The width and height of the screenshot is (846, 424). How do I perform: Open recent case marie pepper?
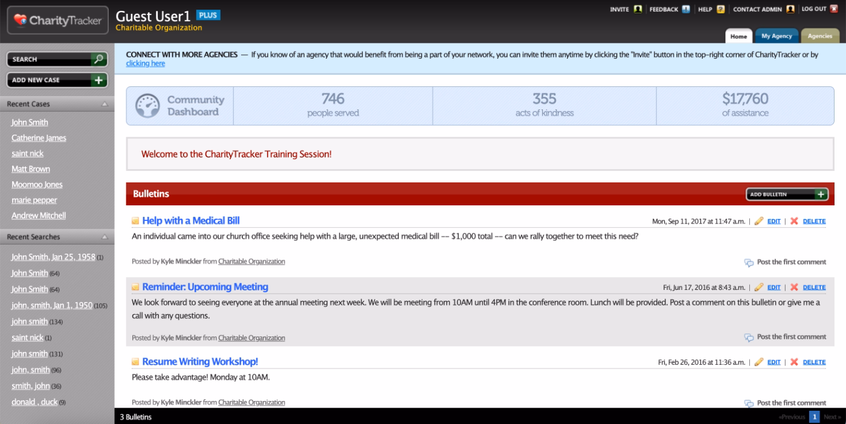(x=34, y=201)
